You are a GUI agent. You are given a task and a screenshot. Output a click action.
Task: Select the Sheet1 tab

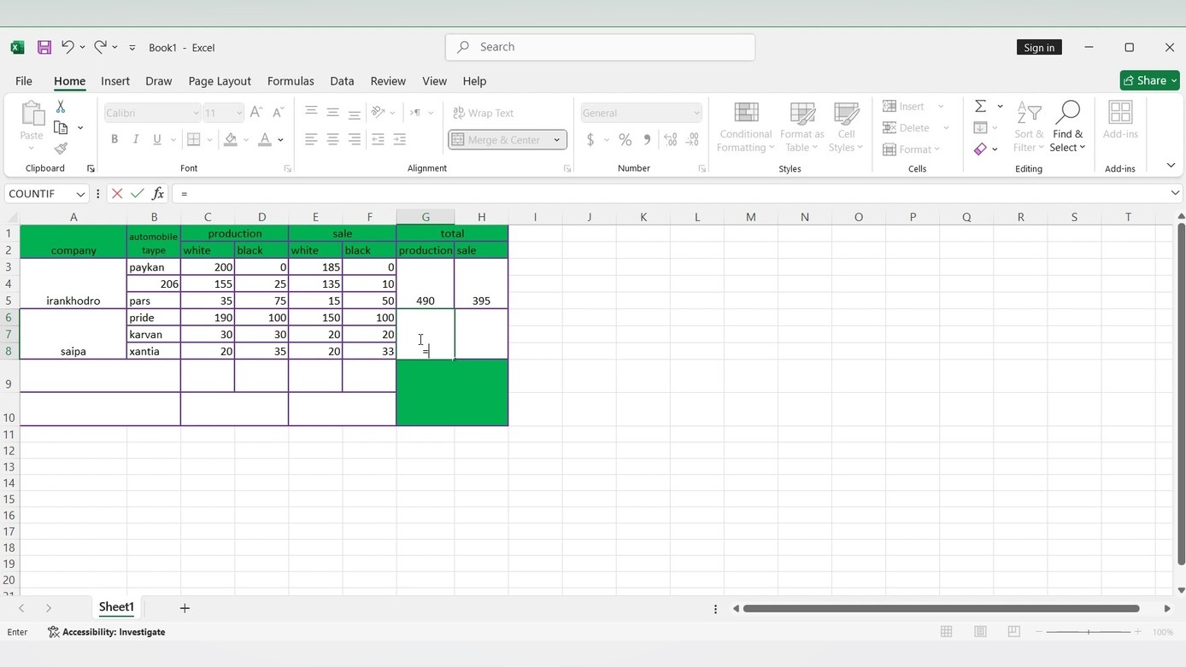pyautogui.click(x=116, y=607)
